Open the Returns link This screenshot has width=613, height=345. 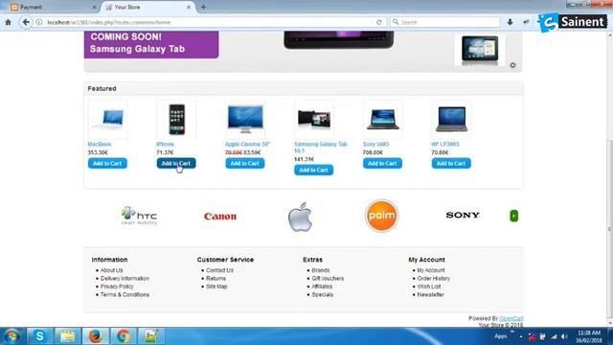coord(216,279)
